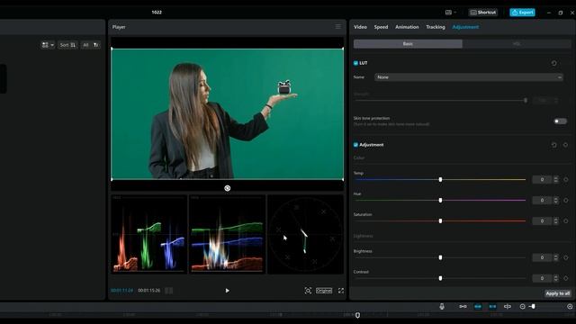Click the Saturation slider handle
The width and height of the screenshot is (576, 324).
440,220
